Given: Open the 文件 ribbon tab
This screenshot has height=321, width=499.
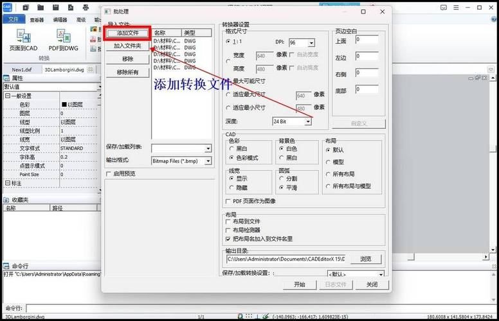Looking at the screenshot, I should click(13, 19).
